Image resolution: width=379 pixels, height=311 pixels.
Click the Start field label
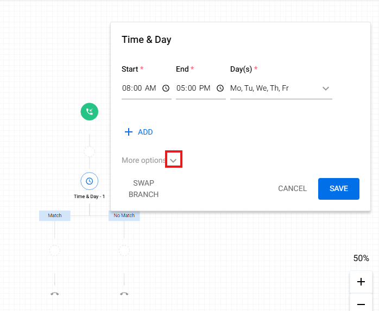click(x=130, y=69)
